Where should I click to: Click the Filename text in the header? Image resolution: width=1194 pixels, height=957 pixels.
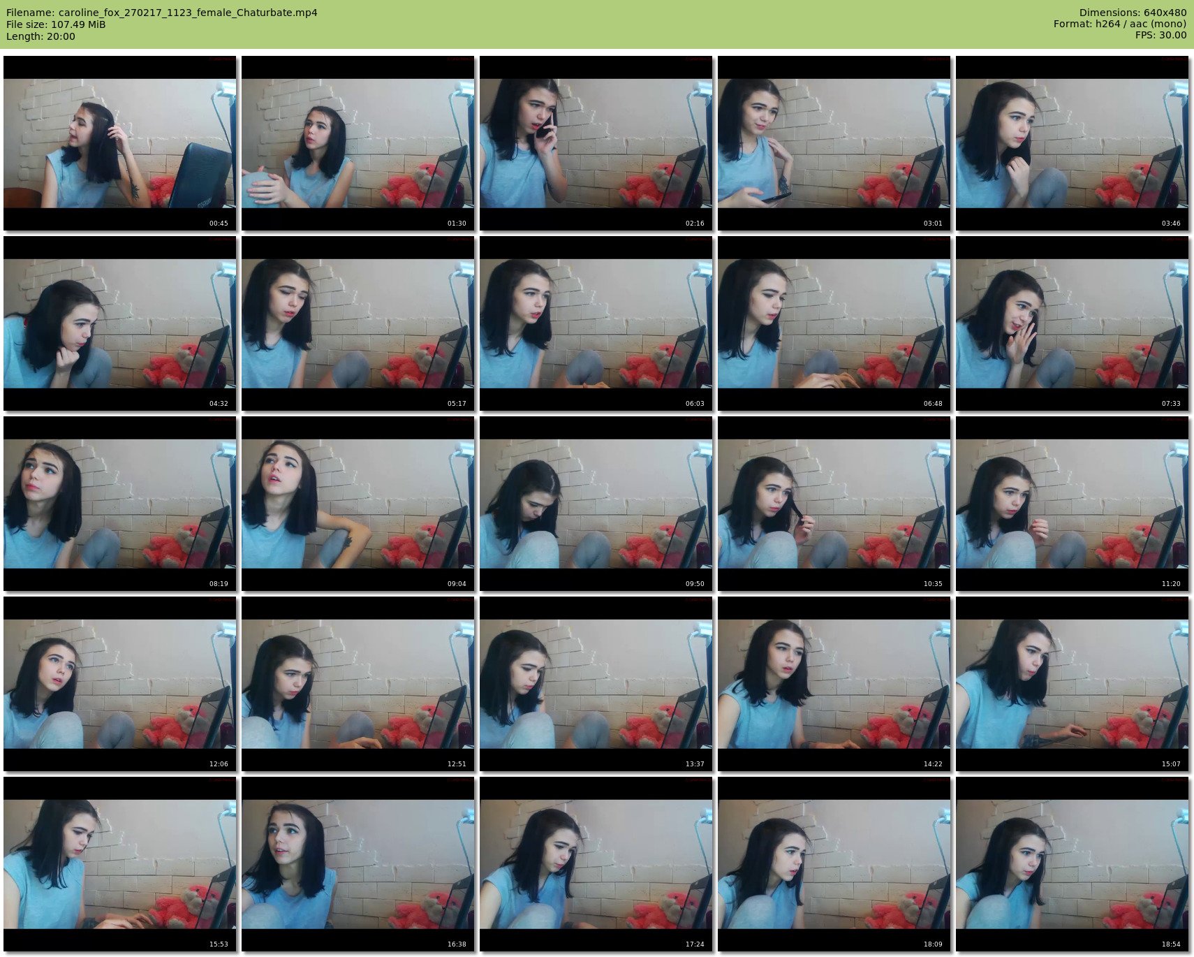[x=162, y=13]
